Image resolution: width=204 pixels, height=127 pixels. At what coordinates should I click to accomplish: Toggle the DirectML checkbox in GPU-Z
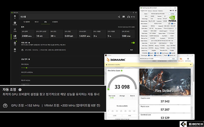(x=170, y=53)
